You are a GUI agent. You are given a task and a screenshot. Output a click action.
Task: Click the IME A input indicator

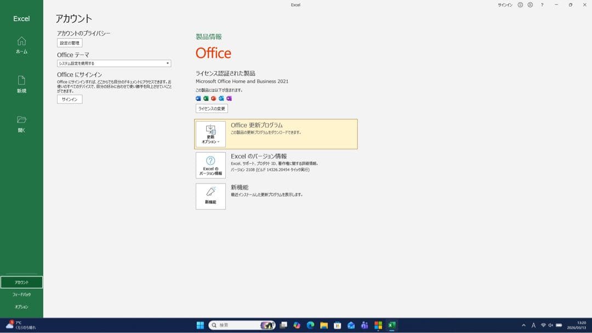(533, 325)
